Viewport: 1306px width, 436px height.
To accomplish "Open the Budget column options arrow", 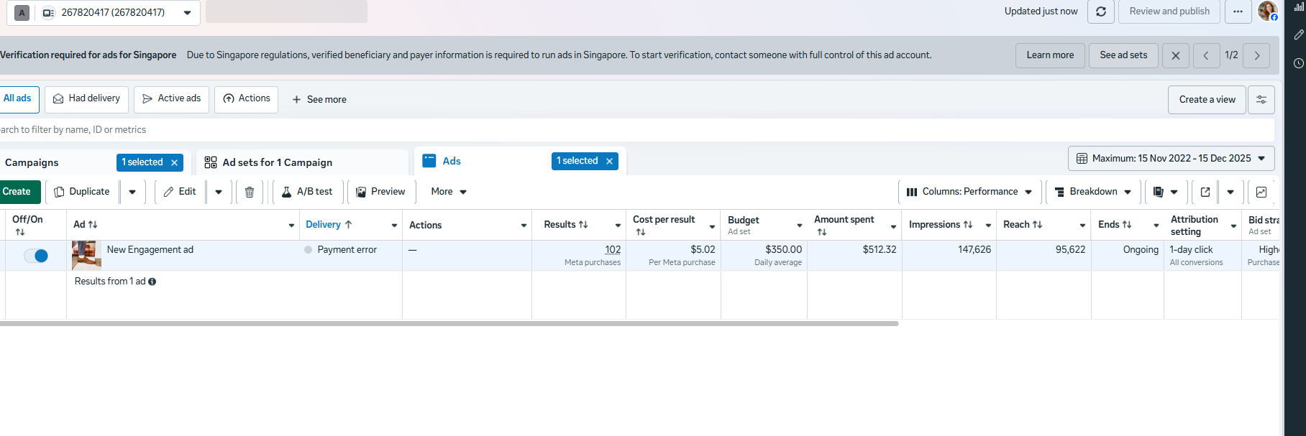I will (799, 226).
